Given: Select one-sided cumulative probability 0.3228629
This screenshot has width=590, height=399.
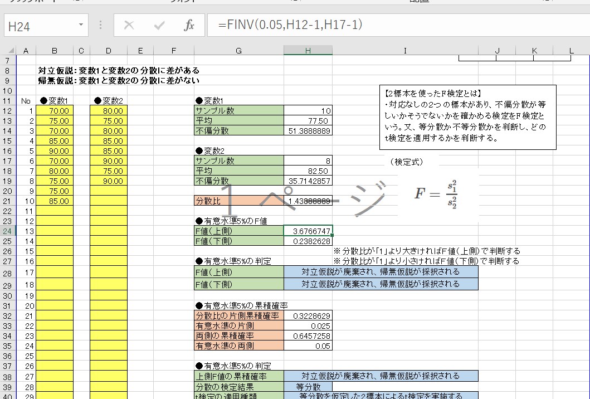Looking at the screenshot, I should tap(308, 316).
